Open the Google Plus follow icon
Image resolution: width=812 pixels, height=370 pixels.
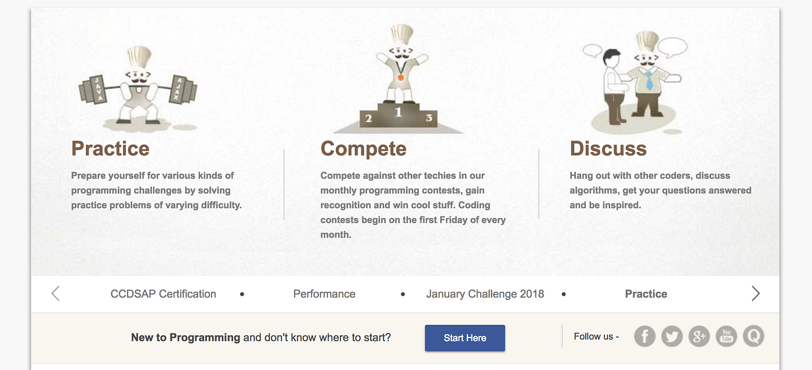[699, 336]
